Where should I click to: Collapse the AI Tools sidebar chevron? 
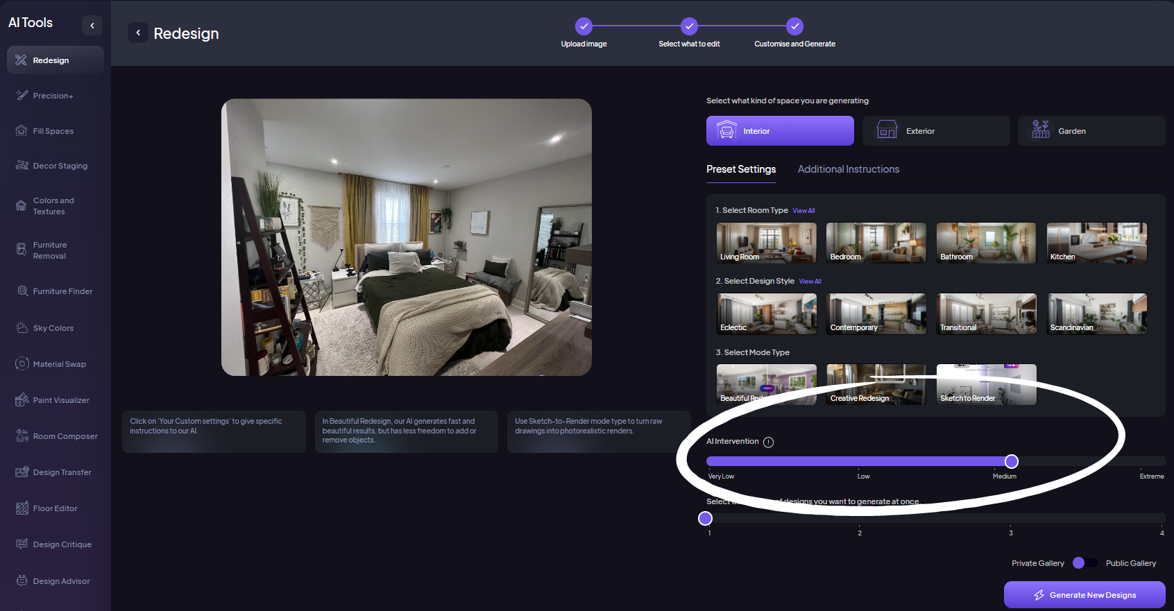click(92, 26)
